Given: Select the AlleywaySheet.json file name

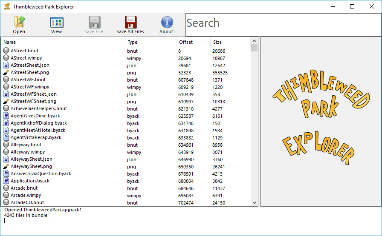Looking at the screenshot, I should 32,159.
